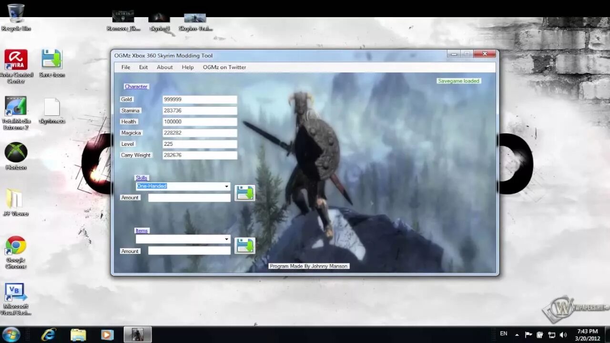Click the volume speaker tray icon
The height and width of the screenshot is (343, 610).
coord(563,334)
